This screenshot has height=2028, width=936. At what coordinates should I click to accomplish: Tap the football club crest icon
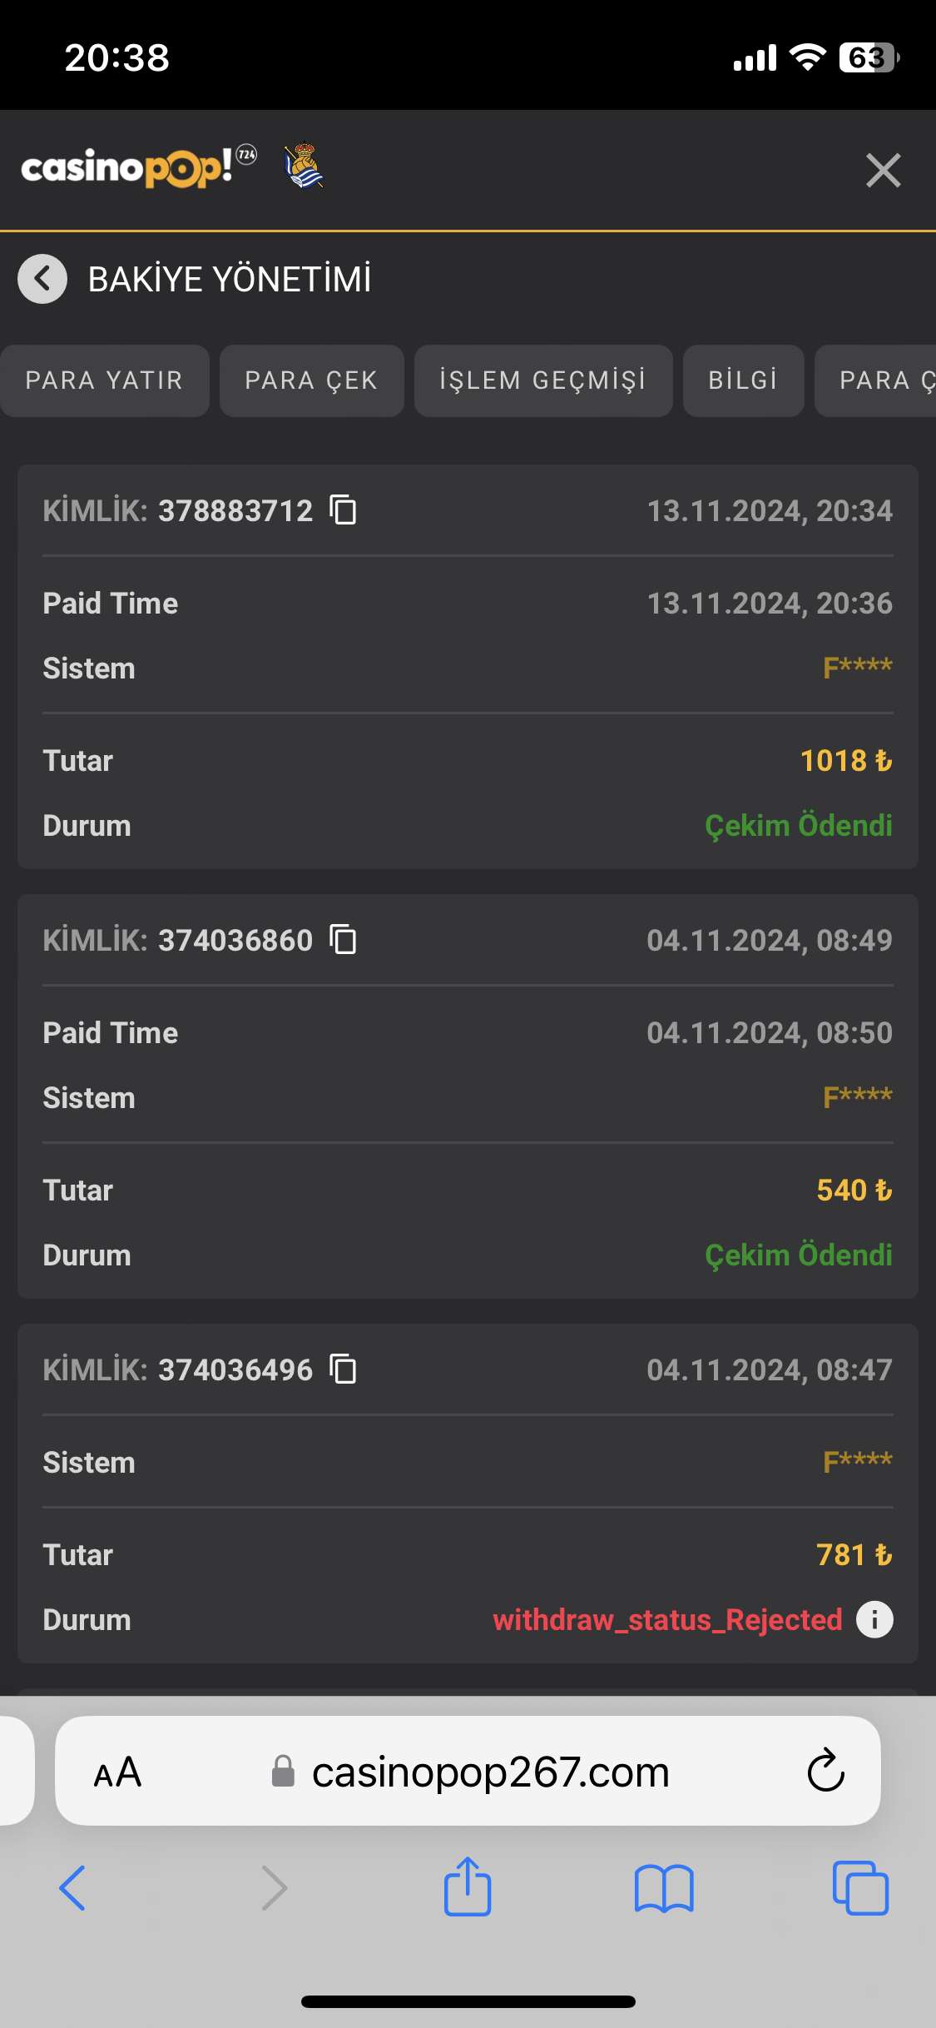coord(304,166)
